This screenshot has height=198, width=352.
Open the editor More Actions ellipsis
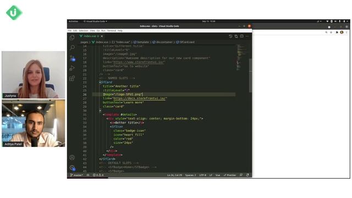(x=247, y=36)
